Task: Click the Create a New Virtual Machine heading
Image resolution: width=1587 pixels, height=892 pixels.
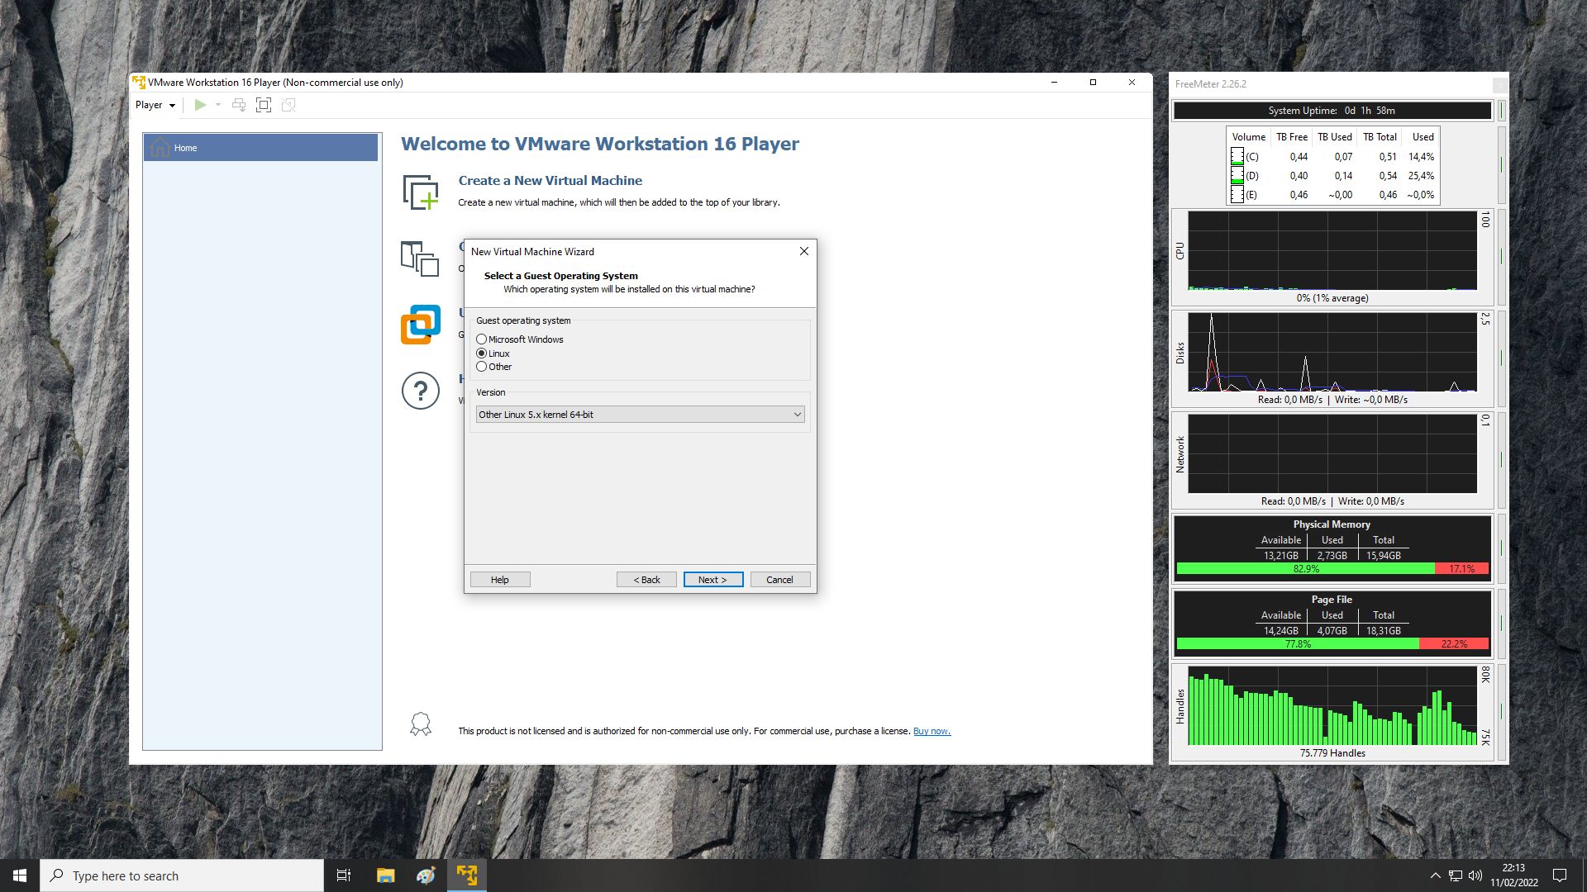Action: tap(550, 180)
